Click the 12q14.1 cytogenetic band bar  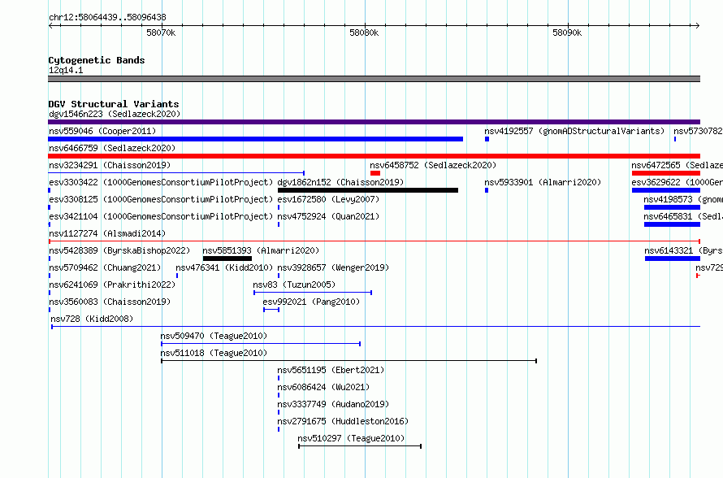point(374,79)
